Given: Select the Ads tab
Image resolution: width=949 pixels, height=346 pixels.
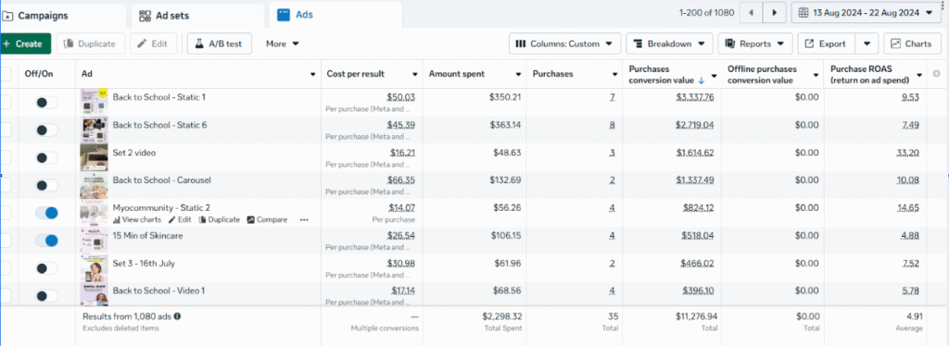Looking at the screenshot, I should coord(335,16).
